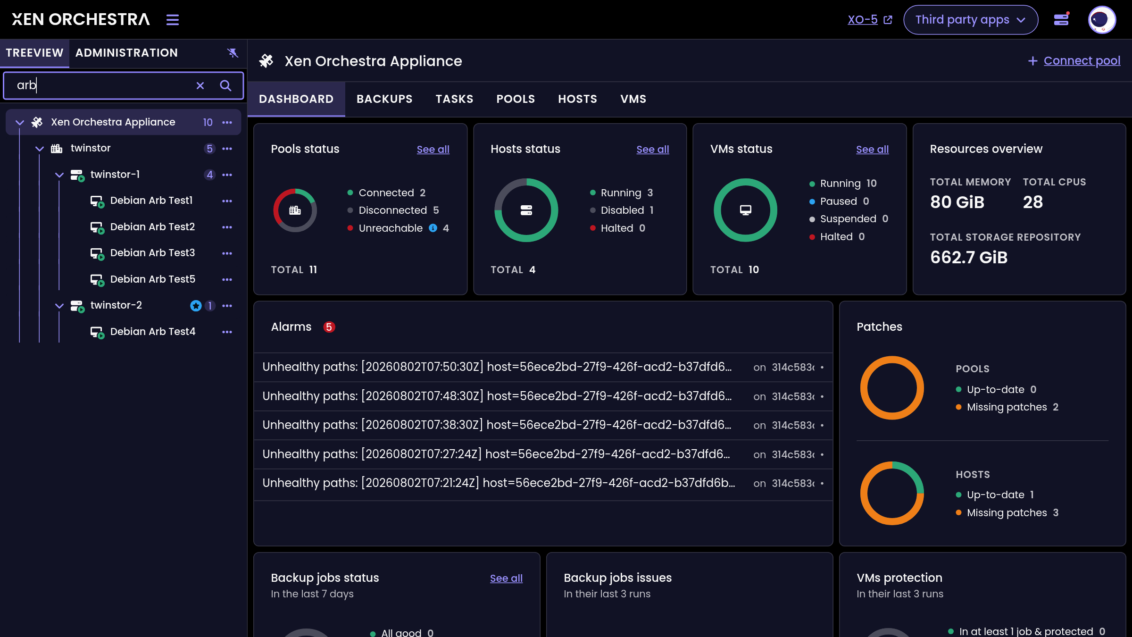Select the Debian Arb Test1 VM
Viewport: 1132px width, 637px height.
click(151, 201)
